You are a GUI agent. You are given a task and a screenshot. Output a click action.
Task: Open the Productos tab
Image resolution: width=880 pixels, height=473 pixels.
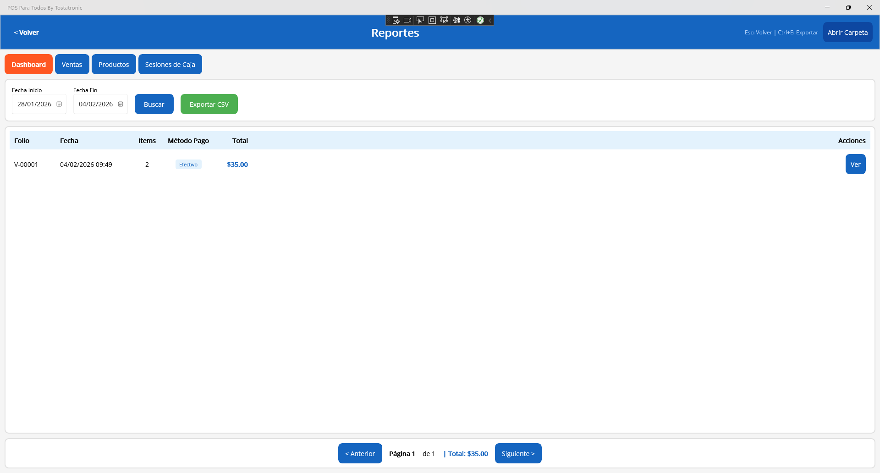click(114, 64)
